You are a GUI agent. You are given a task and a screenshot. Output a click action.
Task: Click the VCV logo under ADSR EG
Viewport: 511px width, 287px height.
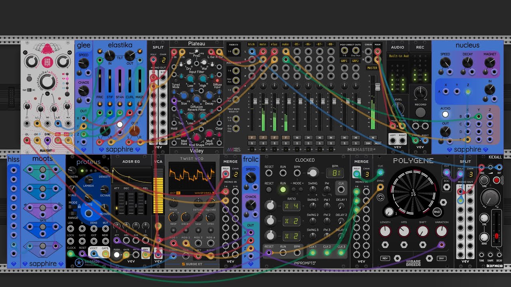131,261
